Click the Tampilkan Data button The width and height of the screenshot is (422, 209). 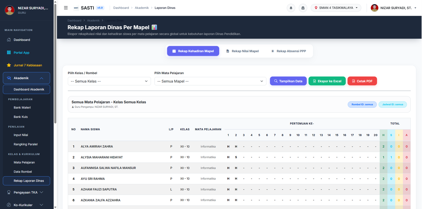pos(288,81)
